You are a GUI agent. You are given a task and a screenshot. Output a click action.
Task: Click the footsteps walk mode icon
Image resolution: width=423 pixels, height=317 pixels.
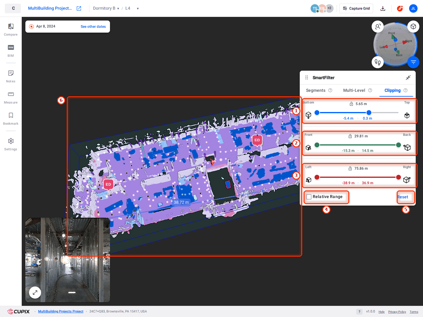tap(378, 62)
